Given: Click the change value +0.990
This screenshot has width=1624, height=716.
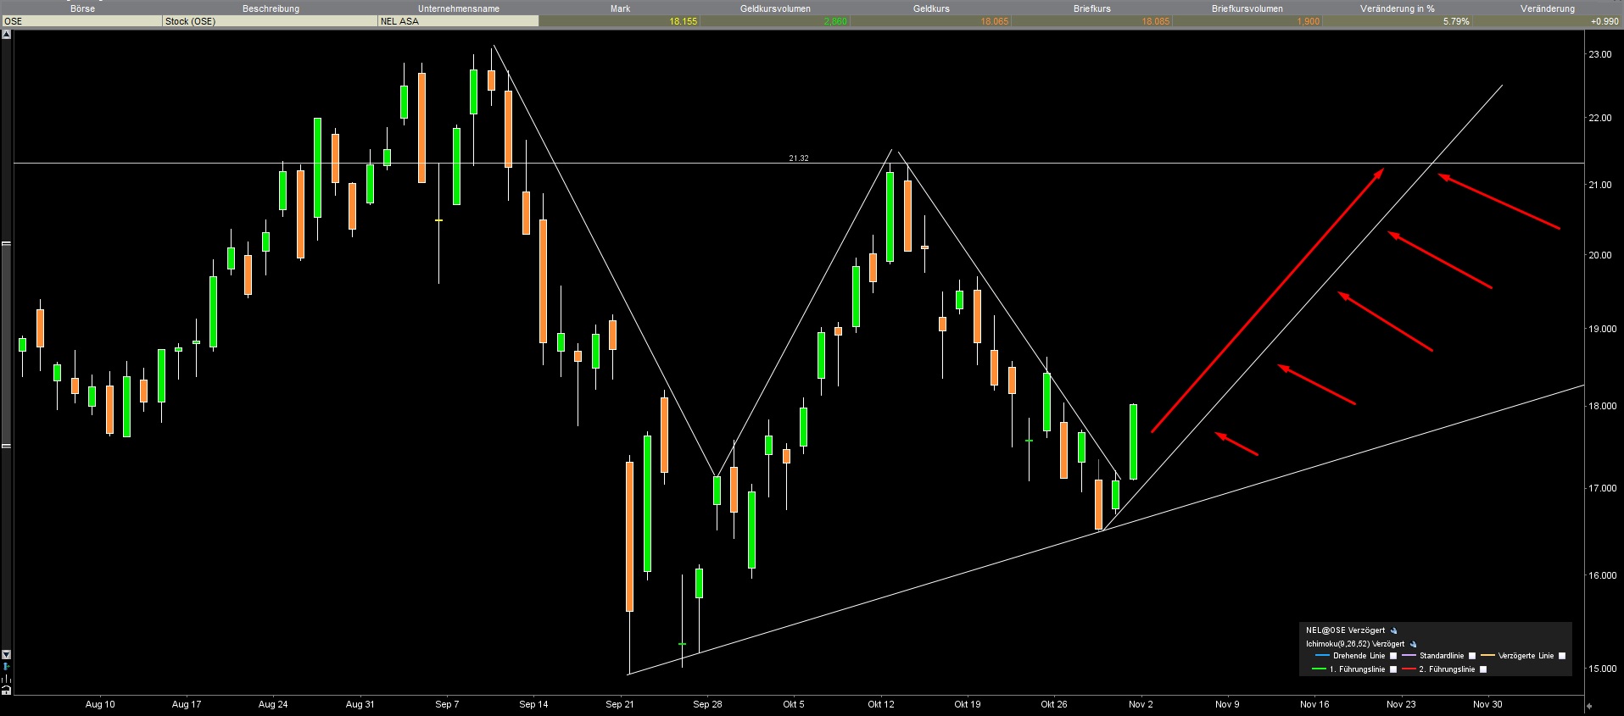Looking at the screenshot, I should 1605,21.
